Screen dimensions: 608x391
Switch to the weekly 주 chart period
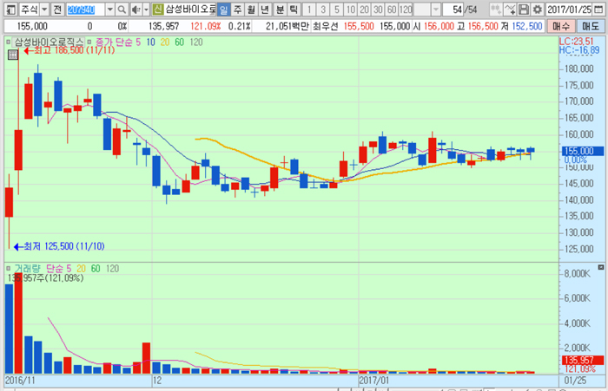tap(237, 10)
